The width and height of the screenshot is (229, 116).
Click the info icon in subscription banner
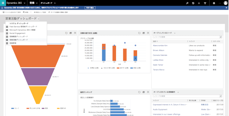(2, 8)
